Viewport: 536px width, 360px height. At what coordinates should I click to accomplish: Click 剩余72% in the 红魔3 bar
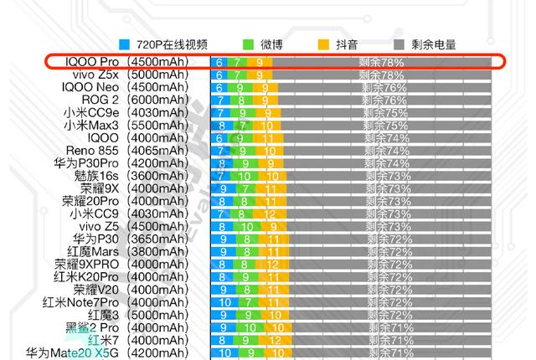(390, 315)
